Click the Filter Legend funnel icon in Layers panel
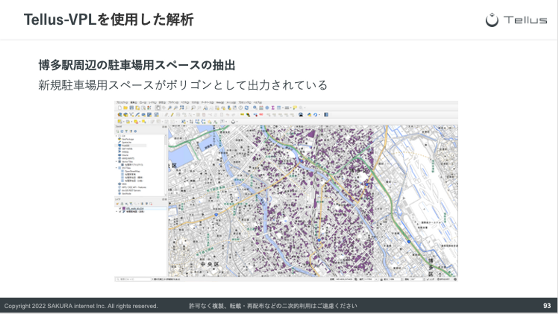This screenshot has width=558, height=314. (x=131, y=204)
